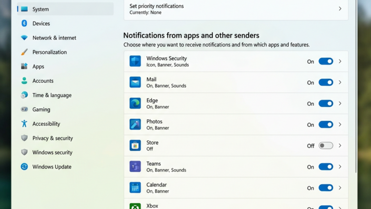Viewport: 371px width, 209px height.
Task: Click the Edge browser app icon
Action: point(135,103)
